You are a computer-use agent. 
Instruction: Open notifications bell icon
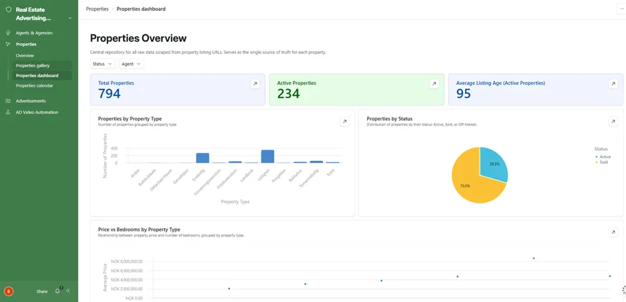pos(58,291)
